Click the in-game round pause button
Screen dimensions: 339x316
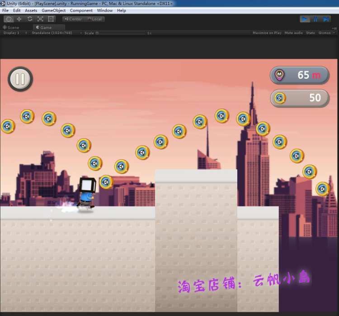[x=20, y=79]
